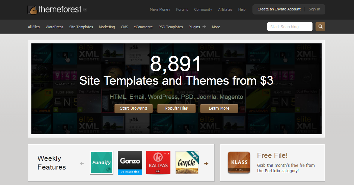Screen dimensions: 354x185
Task: Open the Site Templates menu
Action: pos(81,27)
